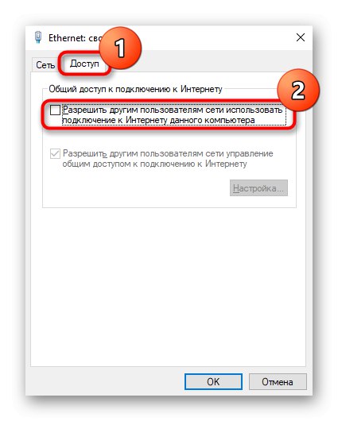Click label 'Разрешить другим пользователям сети управление'
This screenshot has width=338, height=421.
168,153
